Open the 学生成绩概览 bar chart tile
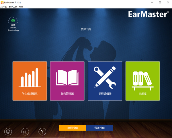The width and height of the screenshot is (172, 138). pyautogui.click(x=30, y=81)
